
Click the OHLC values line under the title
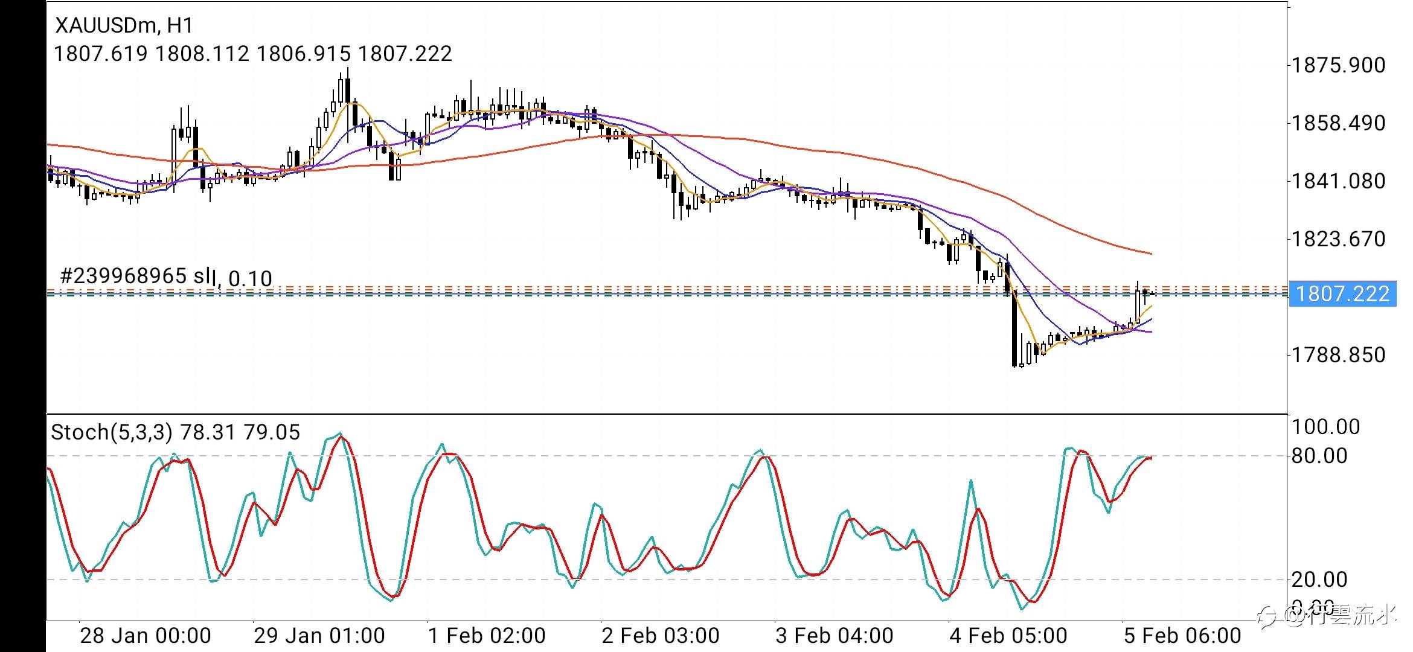click(x=252, y=54)
